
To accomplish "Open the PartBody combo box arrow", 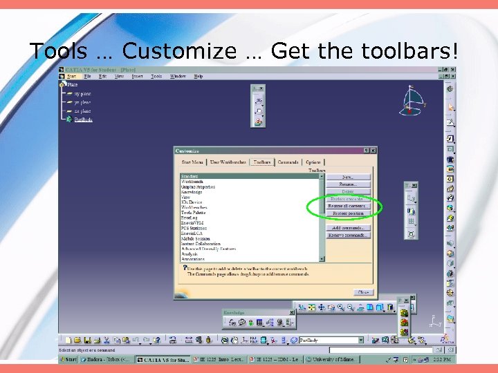I will tap(361, 341).
